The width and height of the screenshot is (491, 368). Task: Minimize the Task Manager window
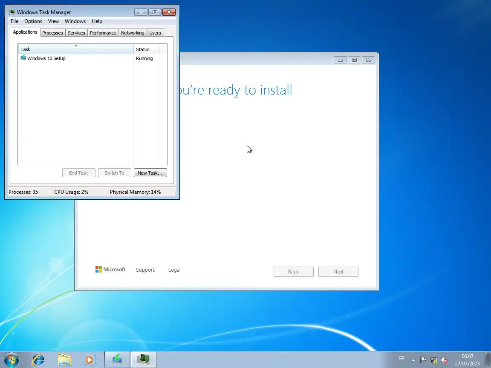coord(141,12)
